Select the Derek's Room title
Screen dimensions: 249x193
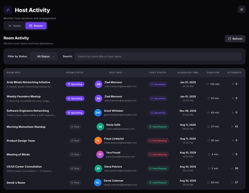click(16, 182)
